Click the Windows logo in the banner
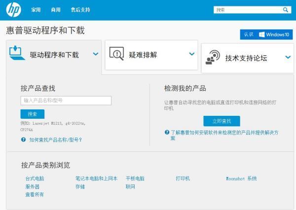 [x=261, y=35]
